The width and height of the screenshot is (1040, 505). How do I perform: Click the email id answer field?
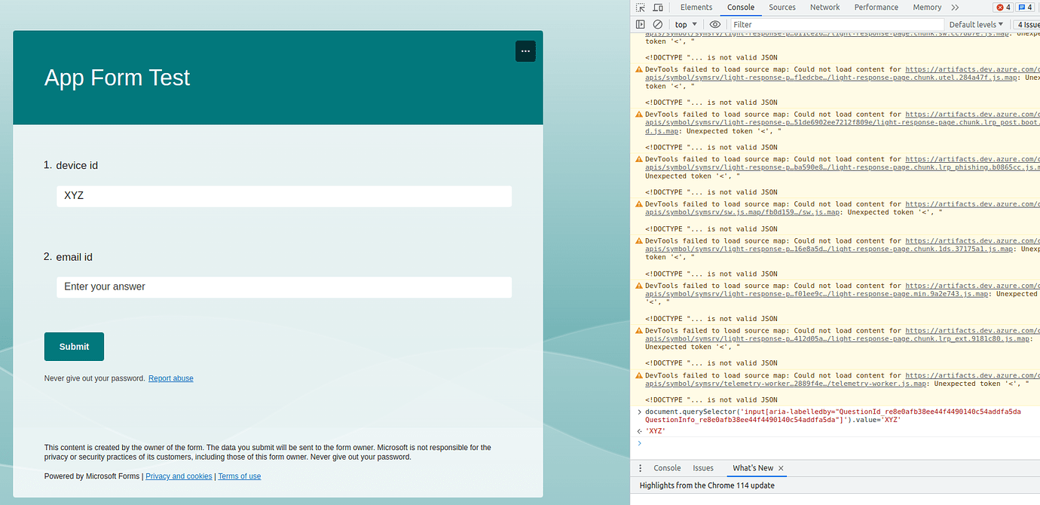pyautogui.click(x=284, y=287)
